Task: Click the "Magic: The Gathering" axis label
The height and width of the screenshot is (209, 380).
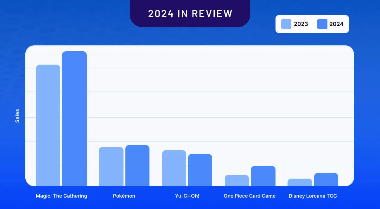Action: pos(61,196)
